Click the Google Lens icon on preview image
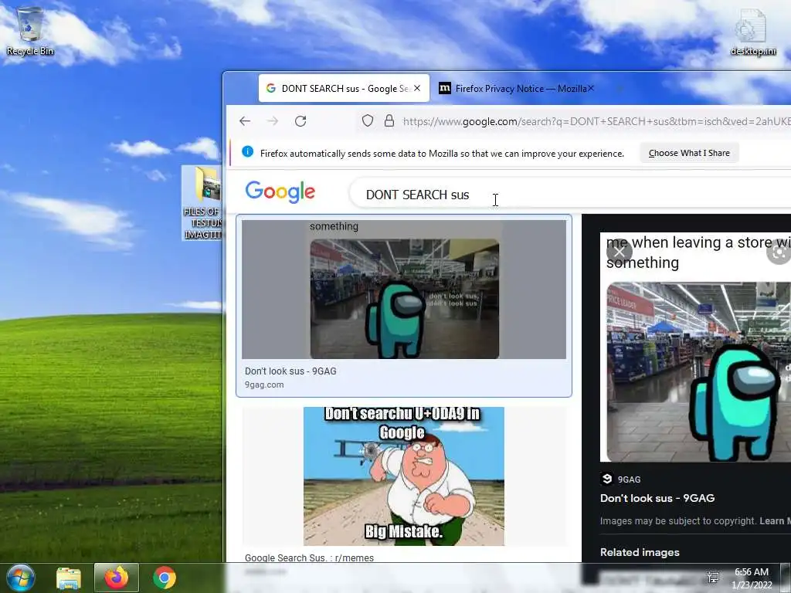The width and height of the screenshot is (791, 593). pyautogui.click(x=780, y=252)
